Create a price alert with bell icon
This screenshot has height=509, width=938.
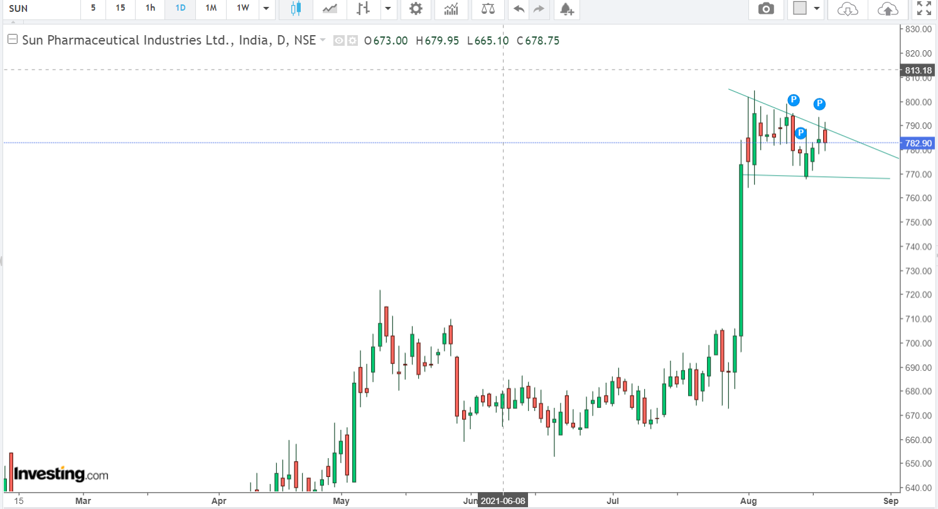click(566, 9)
